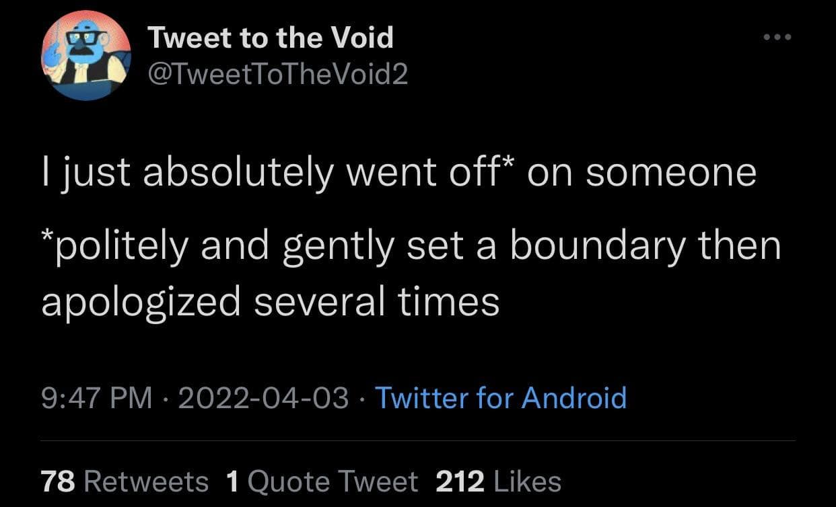Open the 1 Quote Tweet list

click(x=322, y=481)
